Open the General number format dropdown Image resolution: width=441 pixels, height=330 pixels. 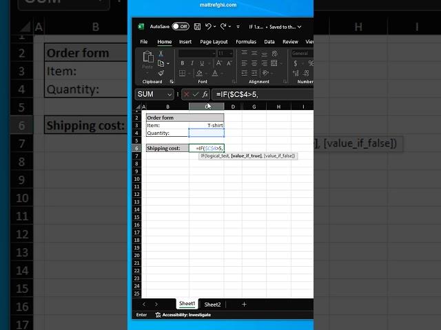[x=302, y=54]
